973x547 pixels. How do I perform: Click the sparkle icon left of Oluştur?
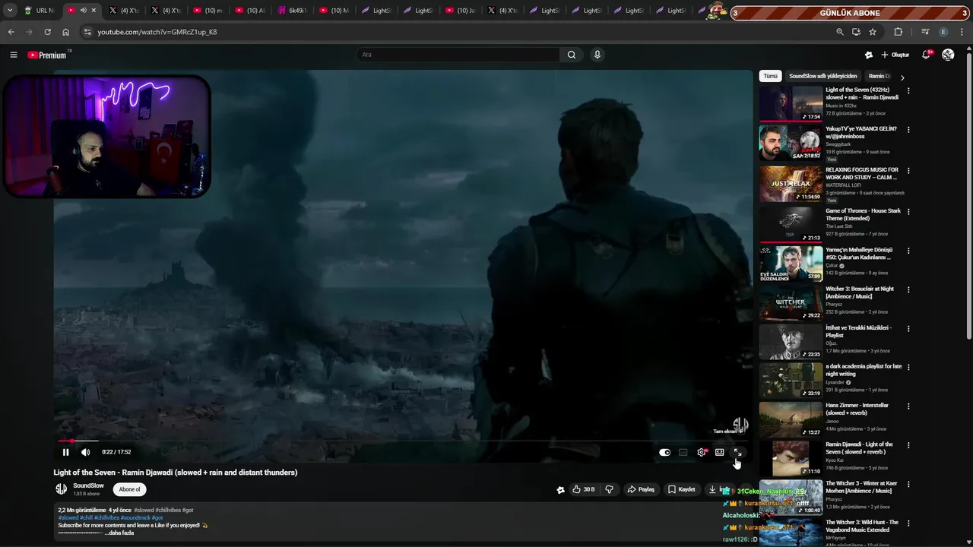click(869, 55)
